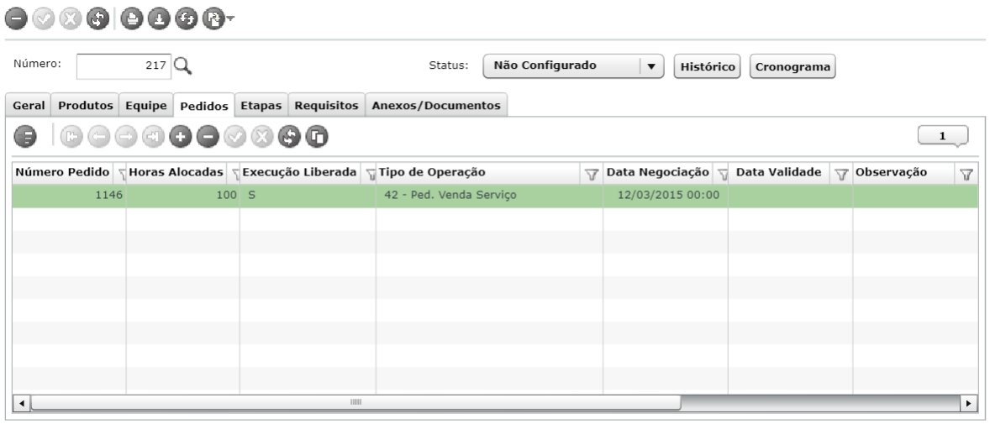Click the two-arrow sync icon in top toolbar
Image resolution: width=990 pixels, height=424 pixels.
187,19
